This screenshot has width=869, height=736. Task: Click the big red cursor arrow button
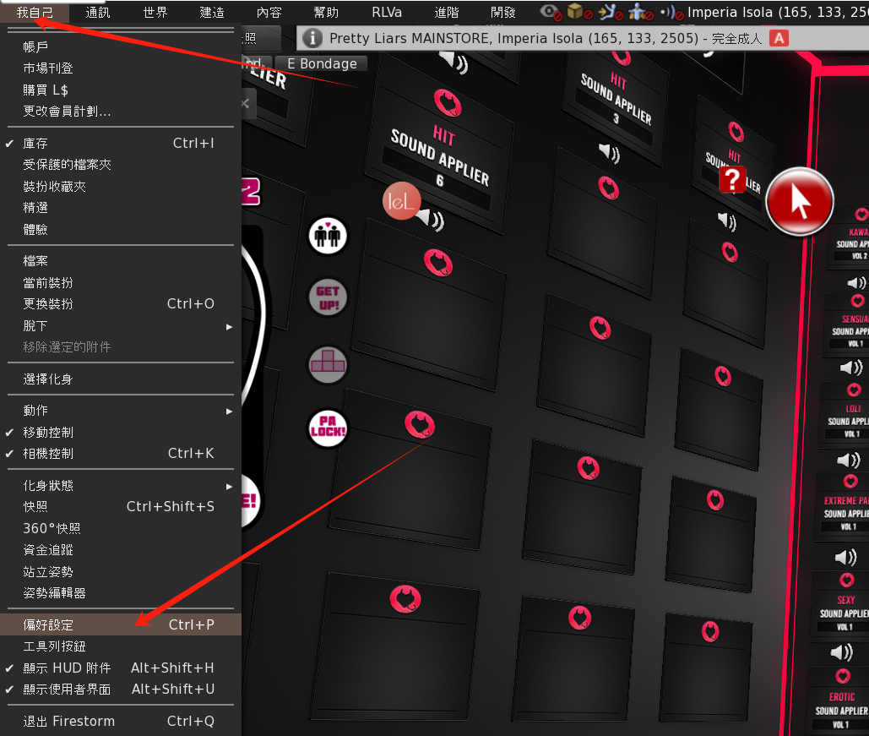(x=799, y=202)
